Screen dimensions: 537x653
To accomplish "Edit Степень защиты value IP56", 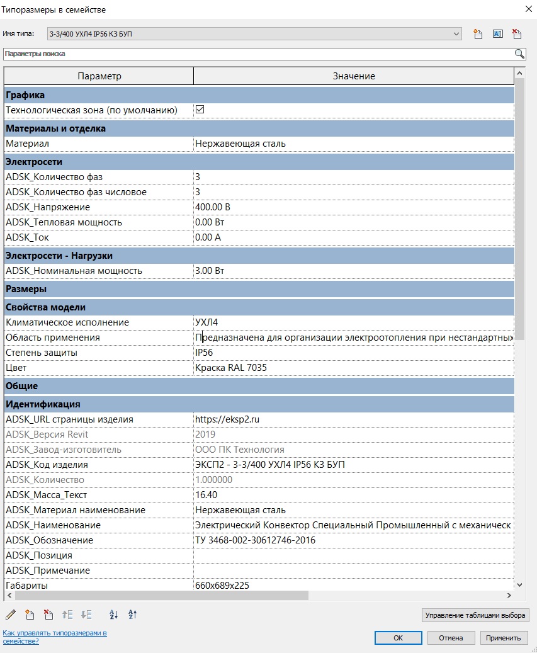I will point(354,353).
